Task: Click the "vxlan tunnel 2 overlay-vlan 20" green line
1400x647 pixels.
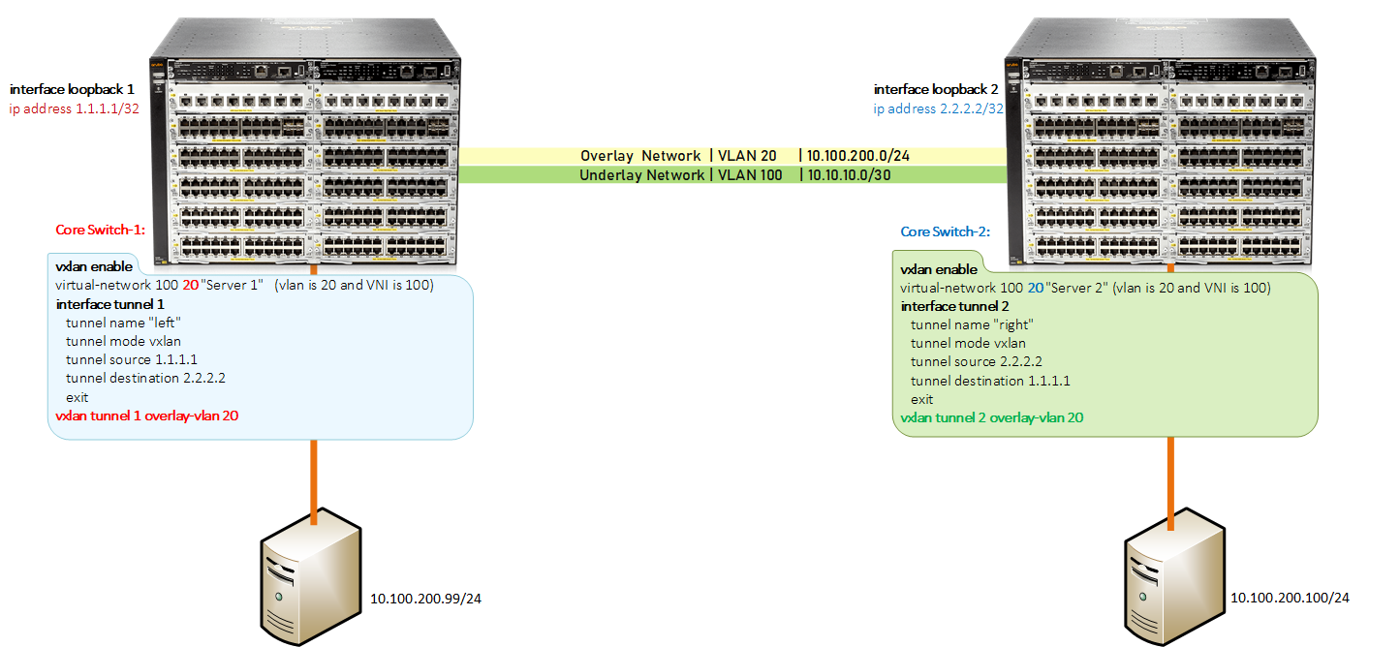Action: tap(992, 417)
